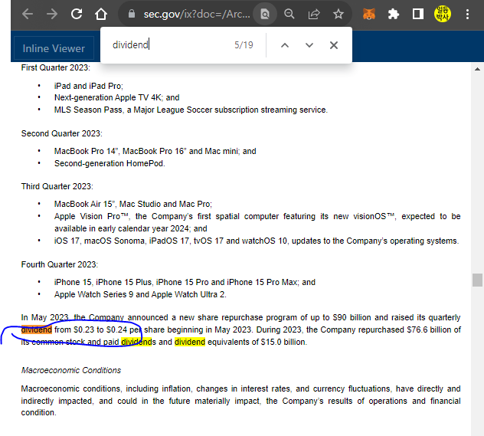The height and width of the screenshot is (436, 484).
Task: Click the 'MLS Season Pass' bullet line
Action: click(191, 110)
